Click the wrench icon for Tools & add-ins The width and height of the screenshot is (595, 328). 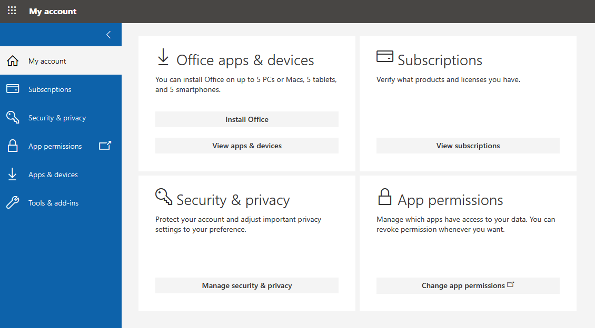[x=13, y=202]
